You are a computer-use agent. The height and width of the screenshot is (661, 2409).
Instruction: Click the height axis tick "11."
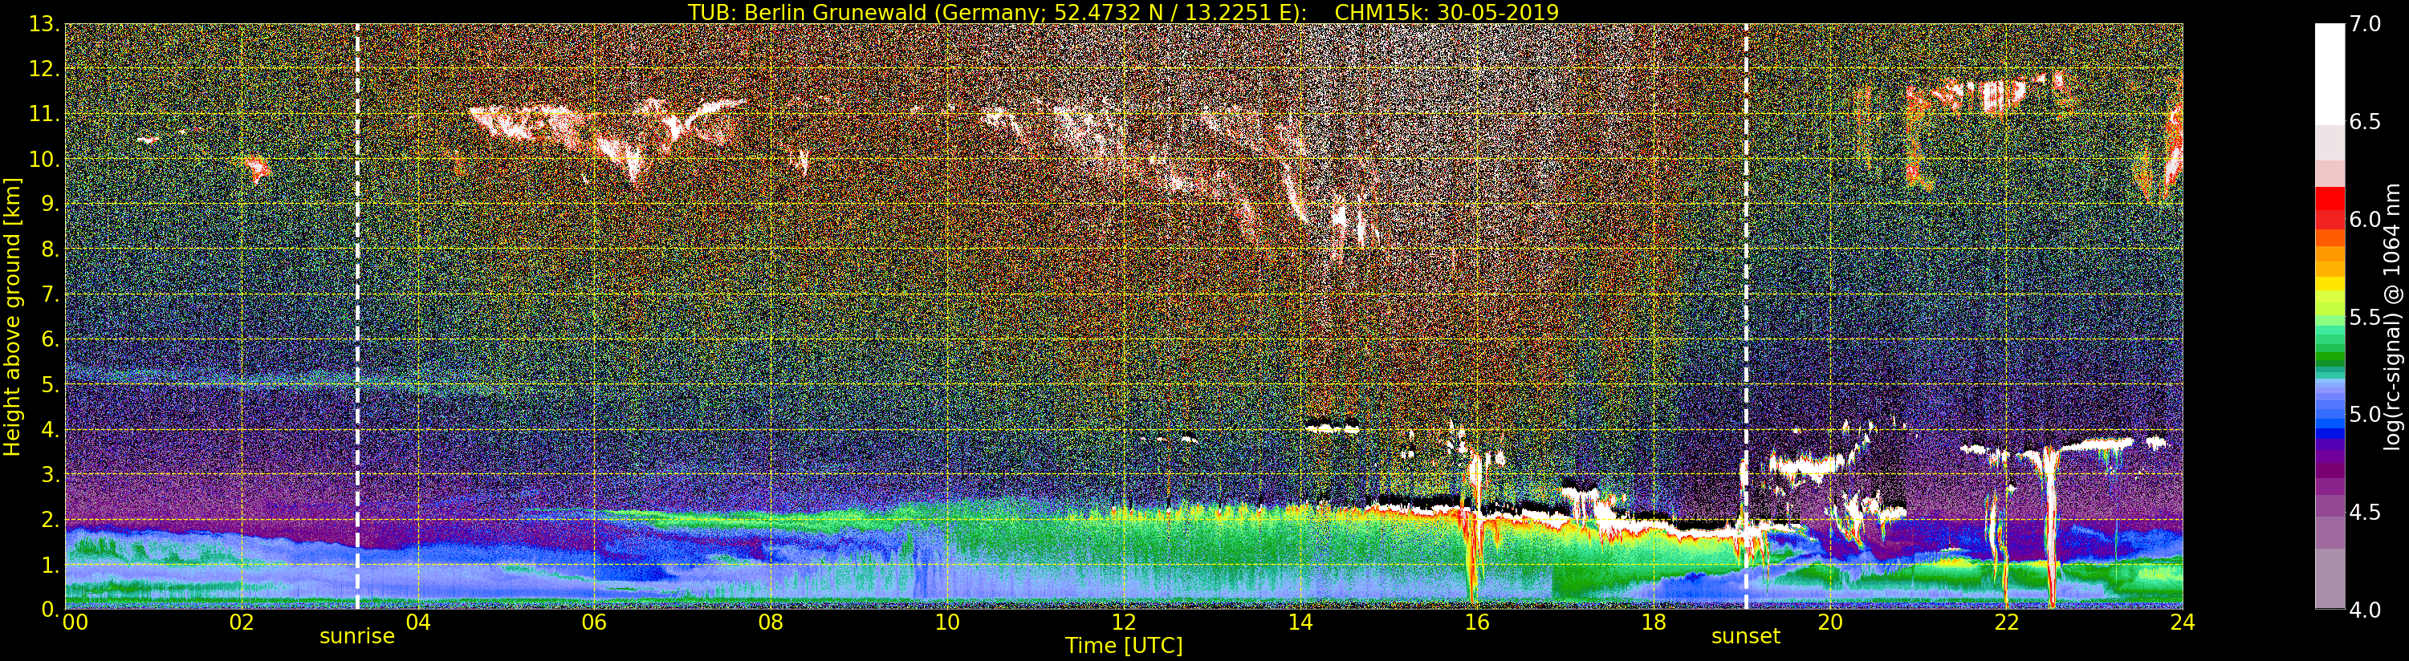[45, 114]
